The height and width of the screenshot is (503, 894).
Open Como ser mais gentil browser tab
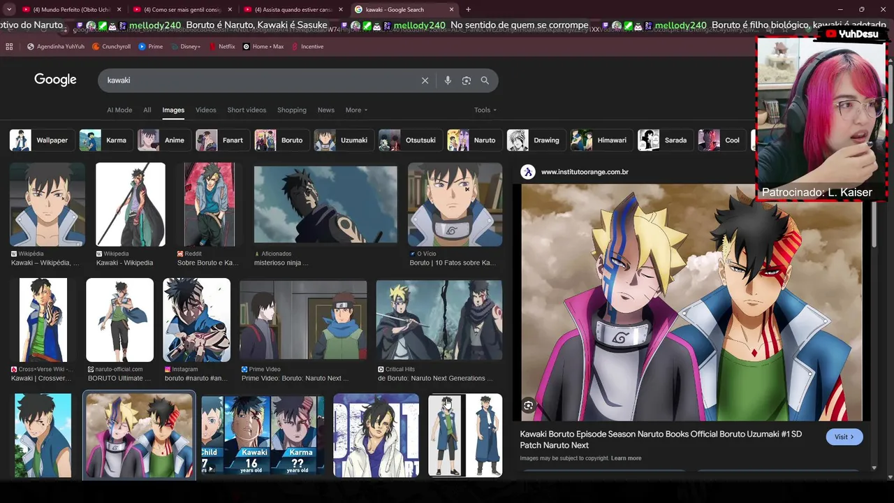point(183,10)
